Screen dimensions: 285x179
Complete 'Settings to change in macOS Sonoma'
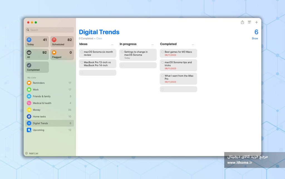click(122, 52)
